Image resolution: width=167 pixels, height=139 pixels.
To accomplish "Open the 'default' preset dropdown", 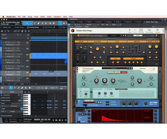I will click(92, 25).
